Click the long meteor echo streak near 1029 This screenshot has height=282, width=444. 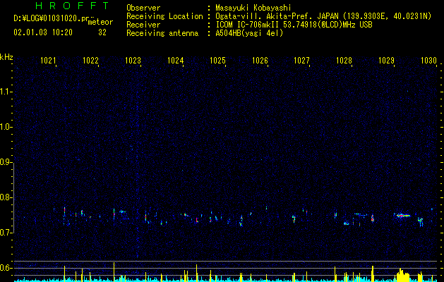tap(402, 216)
